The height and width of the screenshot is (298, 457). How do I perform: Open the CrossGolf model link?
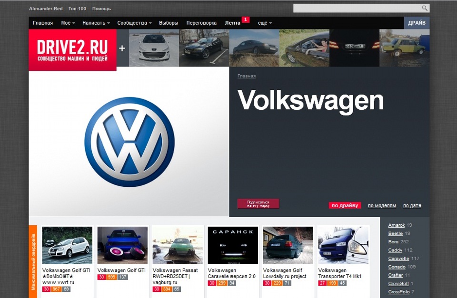pyautogui.click(x=398, y=283)
